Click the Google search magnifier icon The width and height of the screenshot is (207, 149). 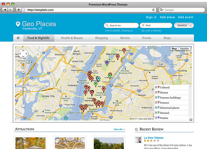[x=161, y=10]
